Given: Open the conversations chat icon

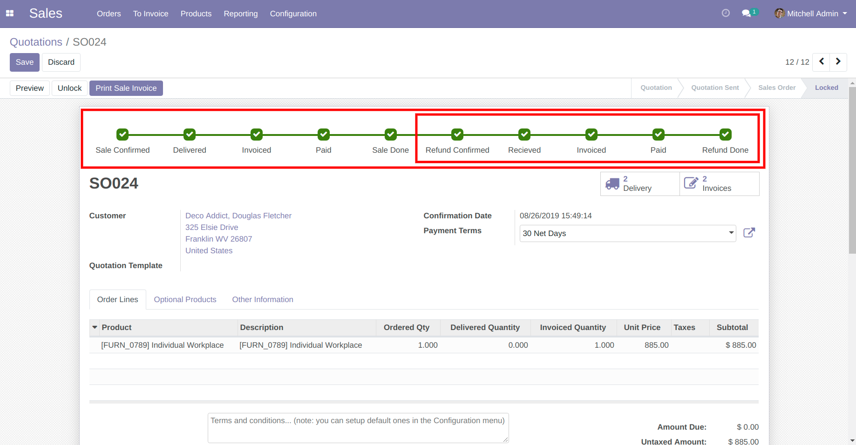Looking at the screenshot, I should 747,13.
